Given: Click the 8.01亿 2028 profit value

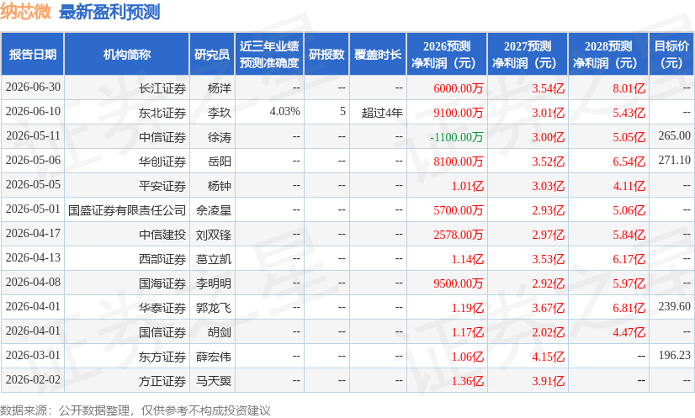Looking at the screenshot, I should (629, 88).
